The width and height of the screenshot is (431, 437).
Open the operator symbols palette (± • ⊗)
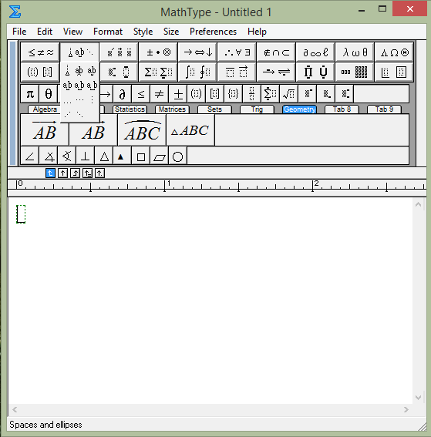pos(158,52)
